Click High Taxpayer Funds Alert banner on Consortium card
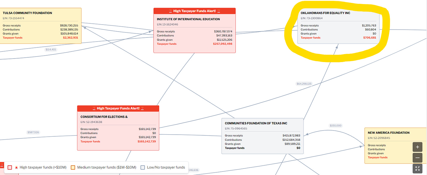The height and width of the screenshot is (175, 427). click(x=118, y=108)
